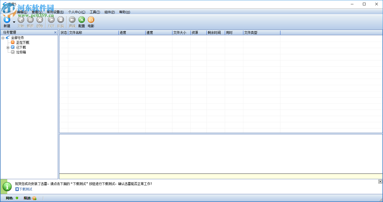Click the green 网络 status indicator
Image resolution: width=383 pixels, height=202 pixels.
coord(17,198)
